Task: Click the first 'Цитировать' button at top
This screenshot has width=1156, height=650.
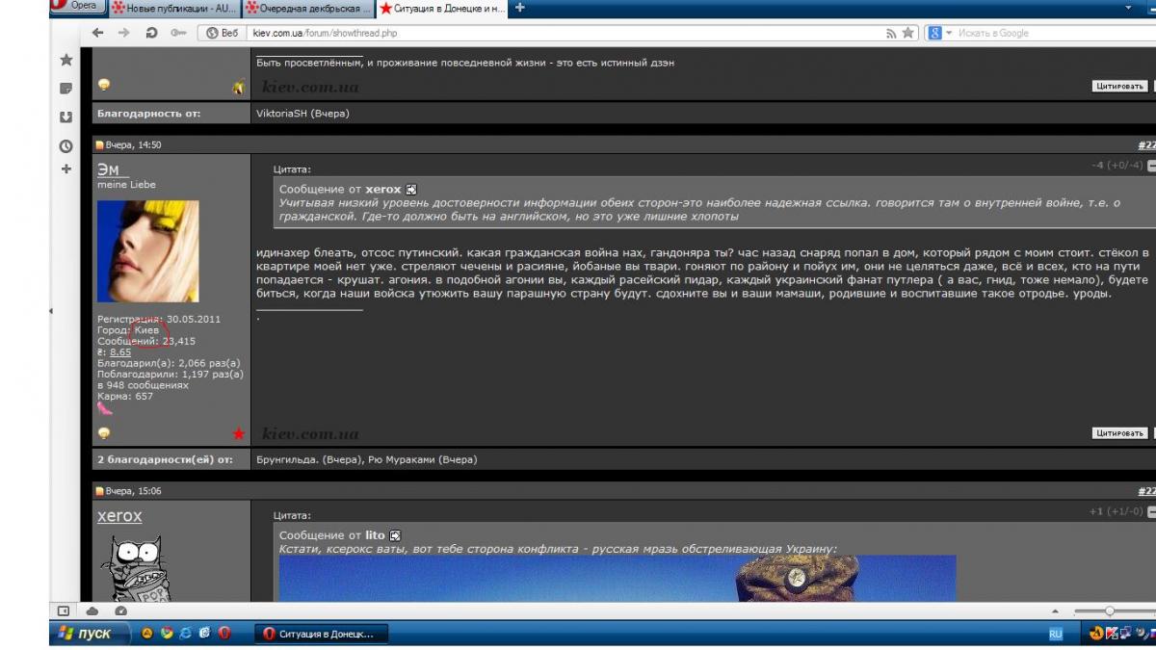Action: (1121, 86)
